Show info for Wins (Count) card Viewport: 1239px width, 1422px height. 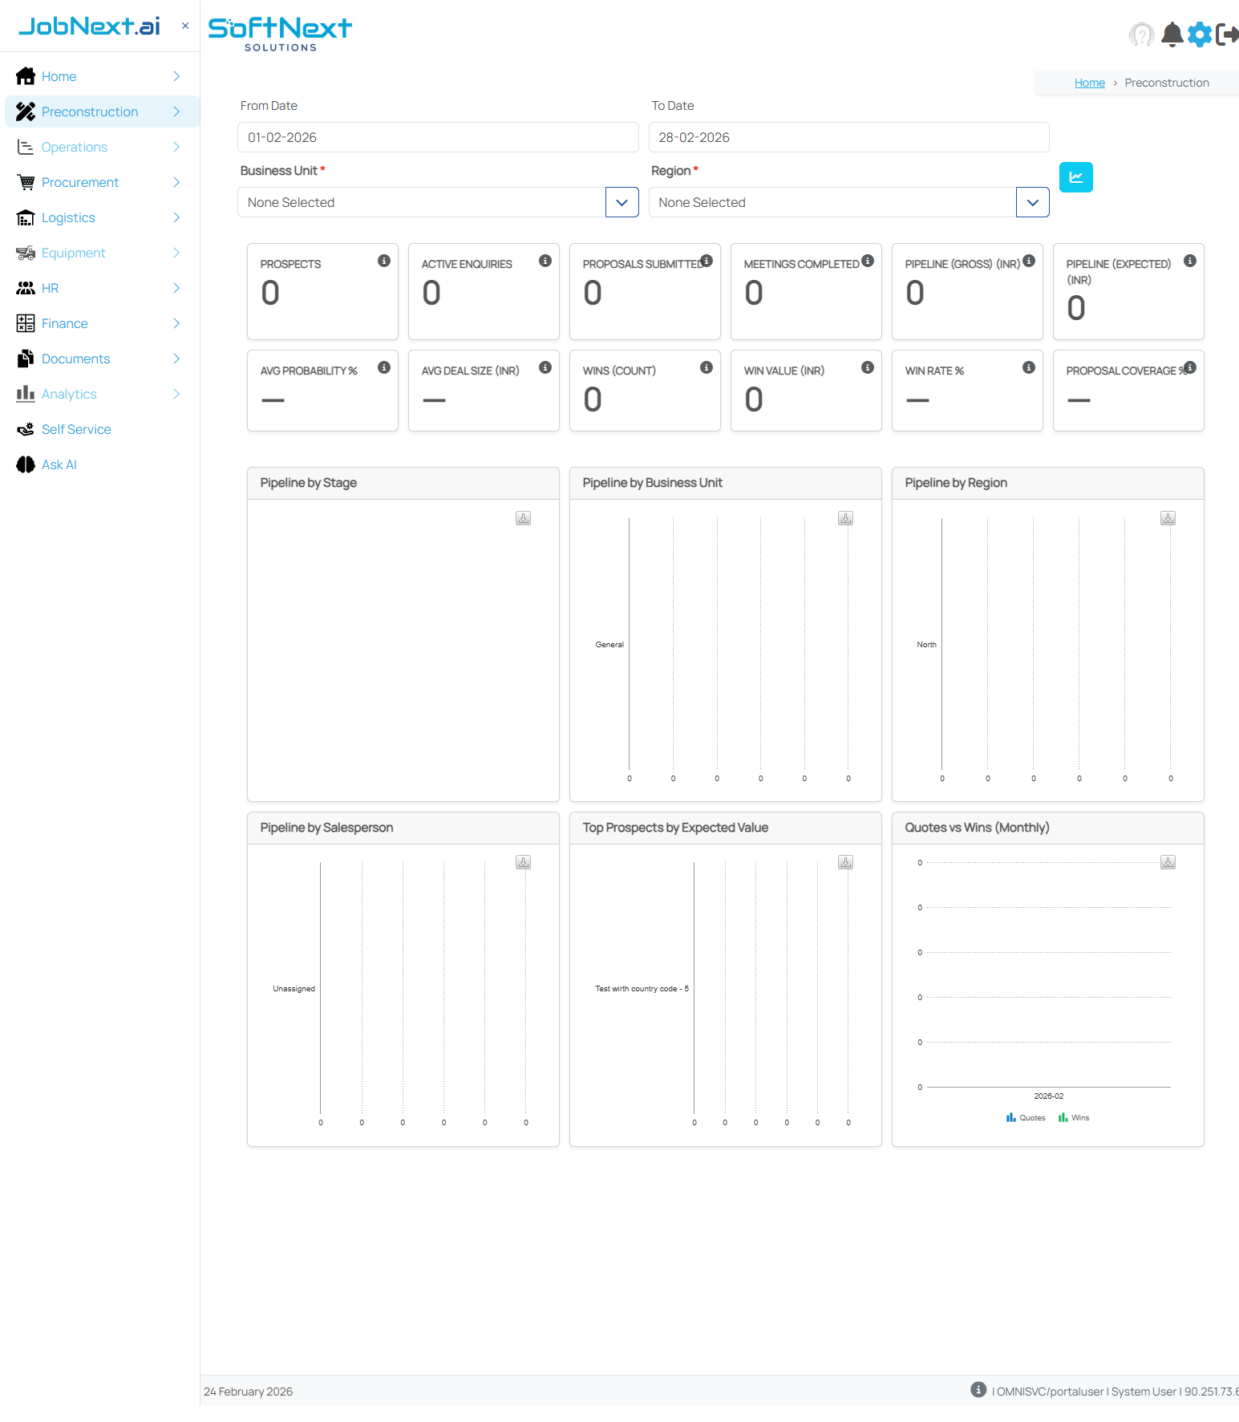tap(707, 367)
